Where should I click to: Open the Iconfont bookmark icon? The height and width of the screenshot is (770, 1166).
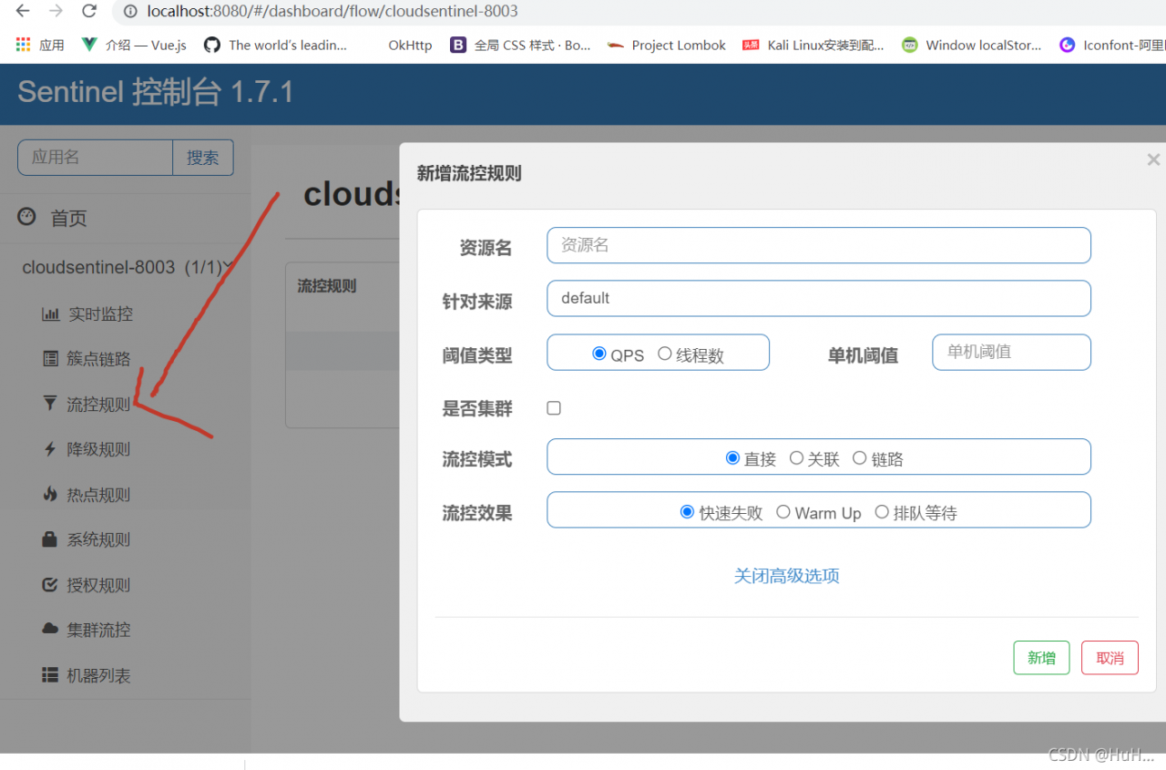[1068, 45]
